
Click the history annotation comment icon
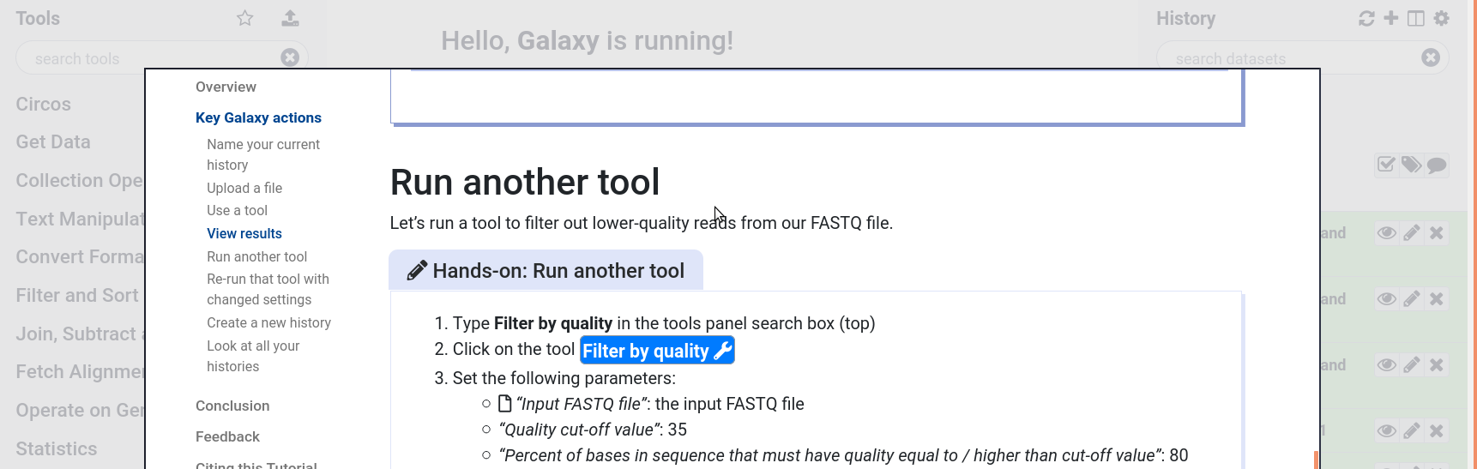(1437, 165)
